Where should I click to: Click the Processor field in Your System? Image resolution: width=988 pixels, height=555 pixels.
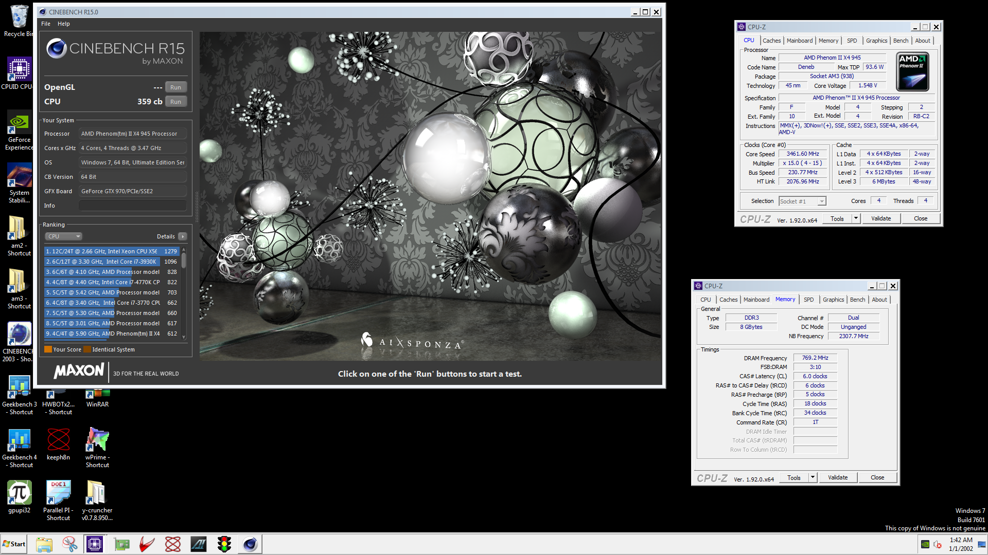click(133, 134)
